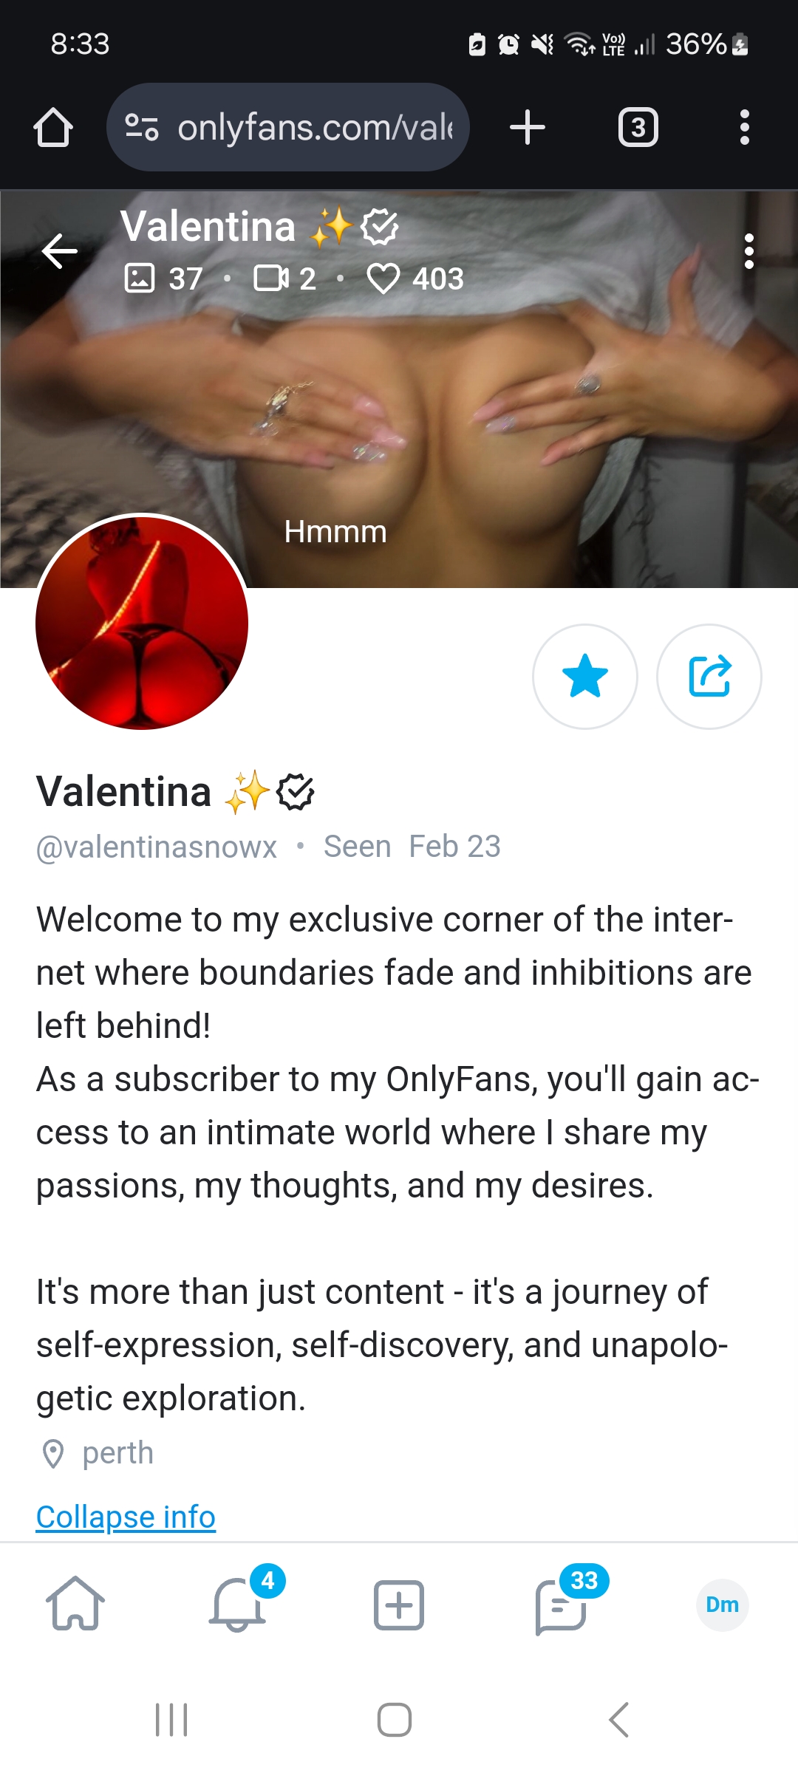Image resolution: width=798 pixels, height=1773 pixels.
Task: Tap the Android recent apps button
Action: point(171,1720)
